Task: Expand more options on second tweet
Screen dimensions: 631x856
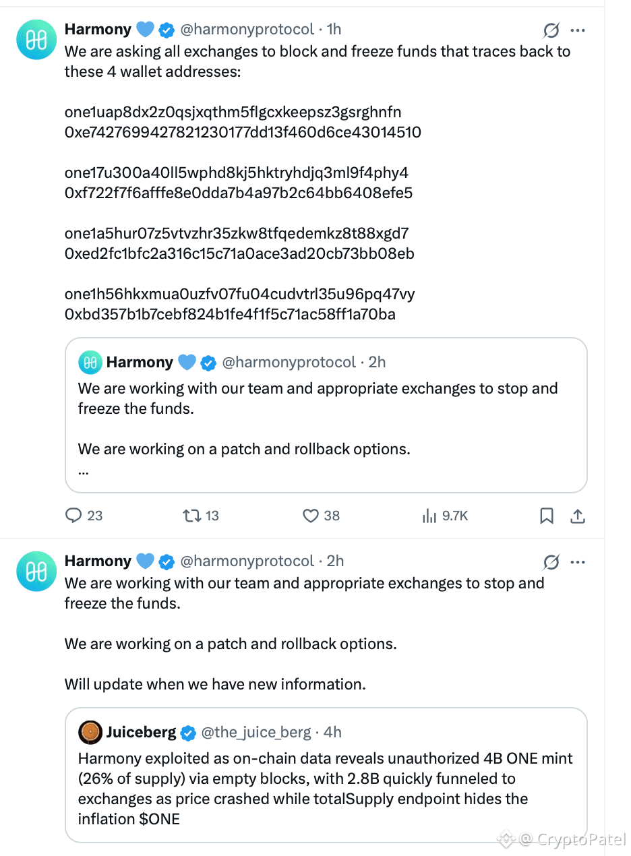Action: pyautogui.click(x=578, y=562)
